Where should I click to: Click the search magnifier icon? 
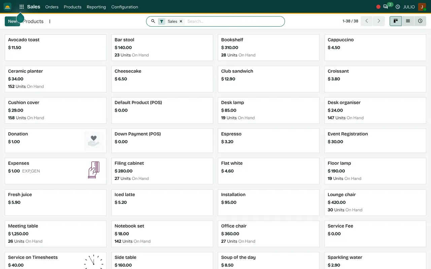pyautogui.click(x=153, y=21)
